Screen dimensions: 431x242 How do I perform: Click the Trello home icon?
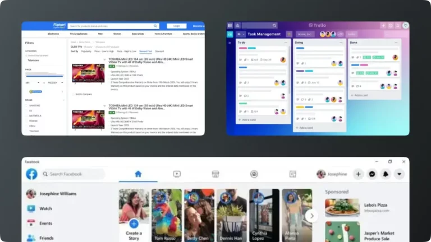[x=237, y=25]
